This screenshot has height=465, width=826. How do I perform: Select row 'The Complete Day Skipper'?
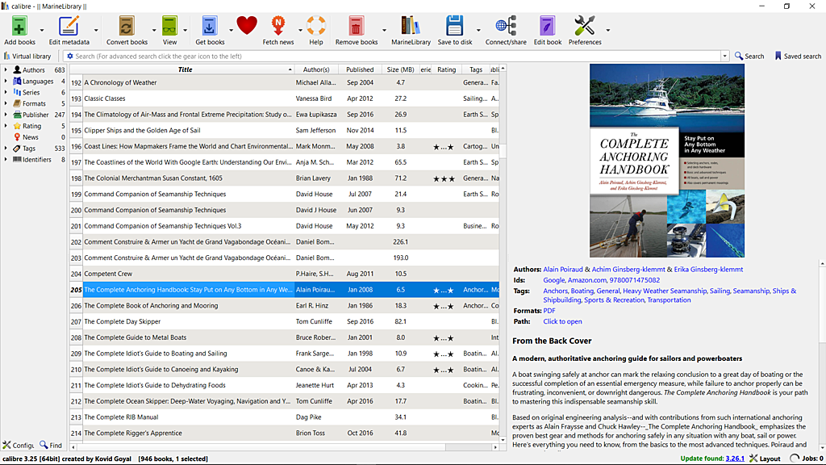point(285,321)
